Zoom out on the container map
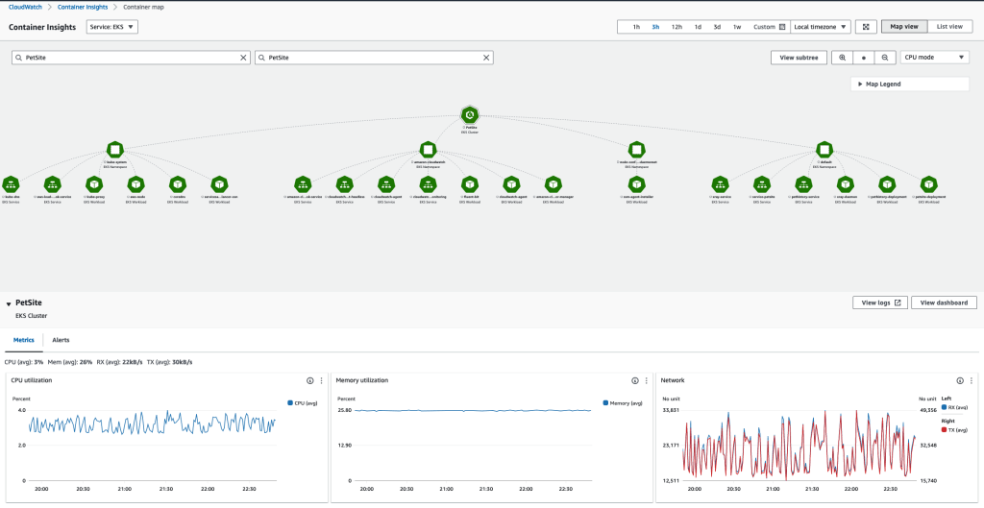The image size is (984, 508). (884, 58)
